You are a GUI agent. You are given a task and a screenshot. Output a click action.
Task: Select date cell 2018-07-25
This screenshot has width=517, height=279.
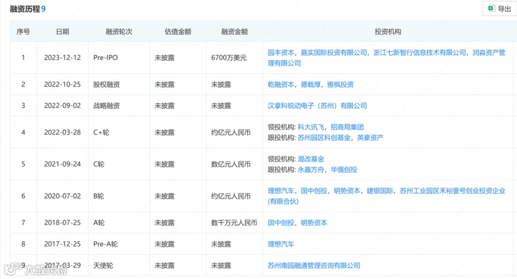coord(62,223)
